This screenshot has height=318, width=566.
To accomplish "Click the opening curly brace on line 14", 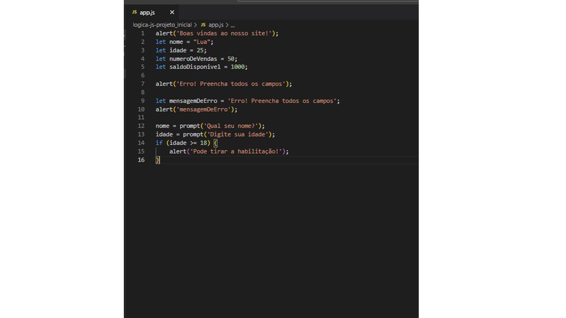I will [215, 143].
